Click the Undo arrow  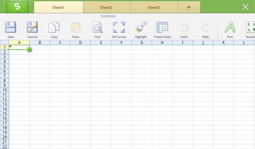point(184,27)
